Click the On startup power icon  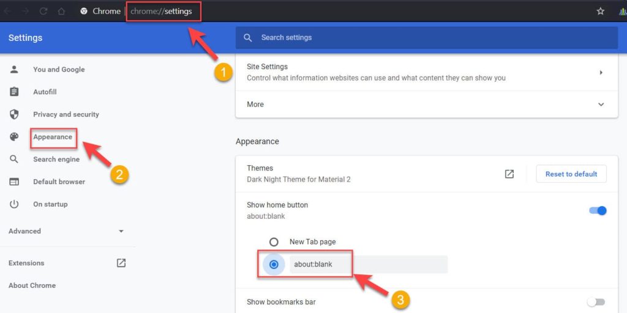pyautogui.click(x=14, y=204)
